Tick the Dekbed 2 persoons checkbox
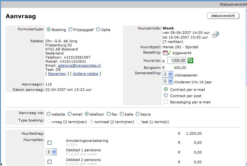 pos(49,162)
